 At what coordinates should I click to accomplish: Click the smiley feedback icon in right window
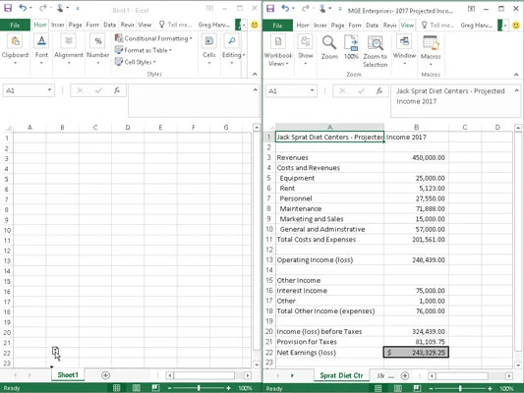[x=516, y=25]
